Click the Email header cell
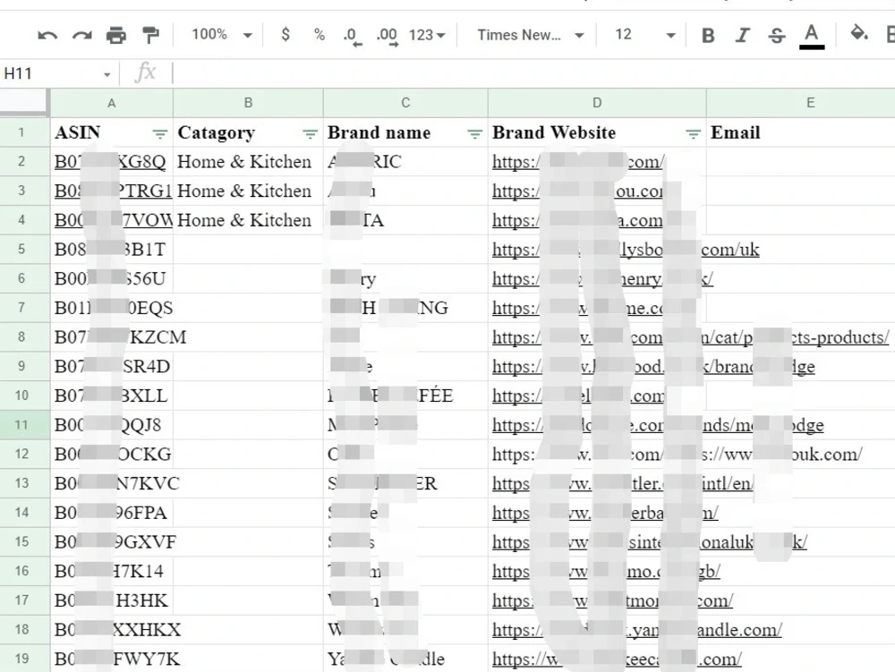 tap(801, 133)
